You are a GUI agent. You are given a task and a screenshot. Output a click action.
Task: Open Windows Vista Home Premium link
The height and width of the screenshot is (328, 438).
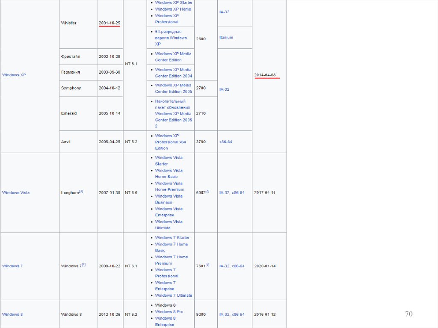coord(169,186)
